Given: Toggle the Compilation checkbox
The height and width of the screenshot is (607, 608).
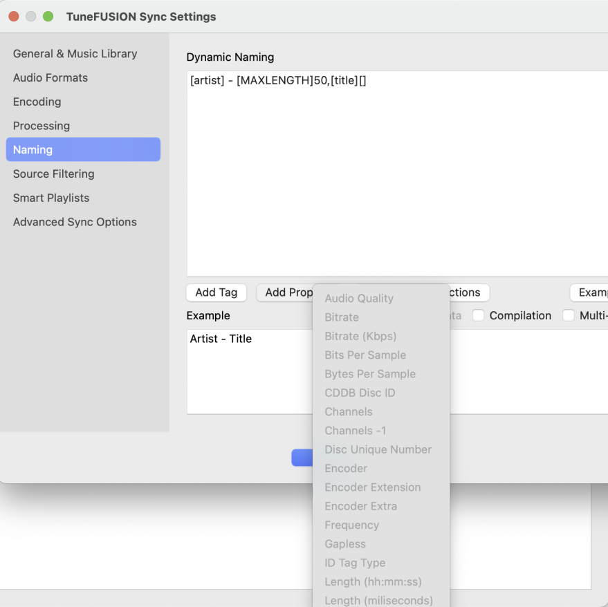Looking at the screenshot, I should click(478, 315).
